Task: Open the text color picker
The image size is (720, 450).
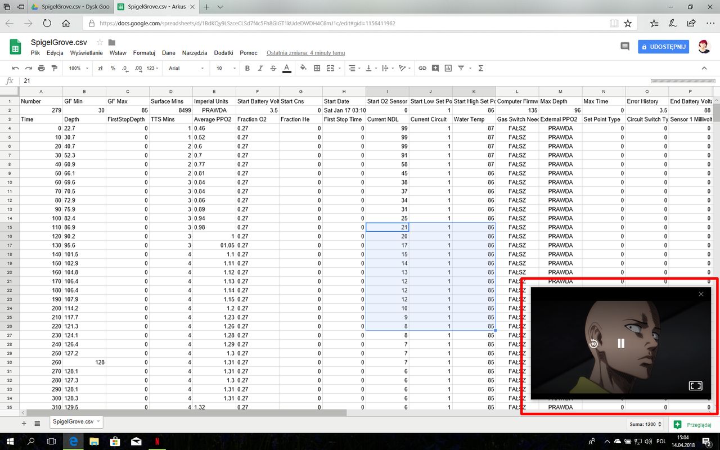Action: click(x=287, y=68)
